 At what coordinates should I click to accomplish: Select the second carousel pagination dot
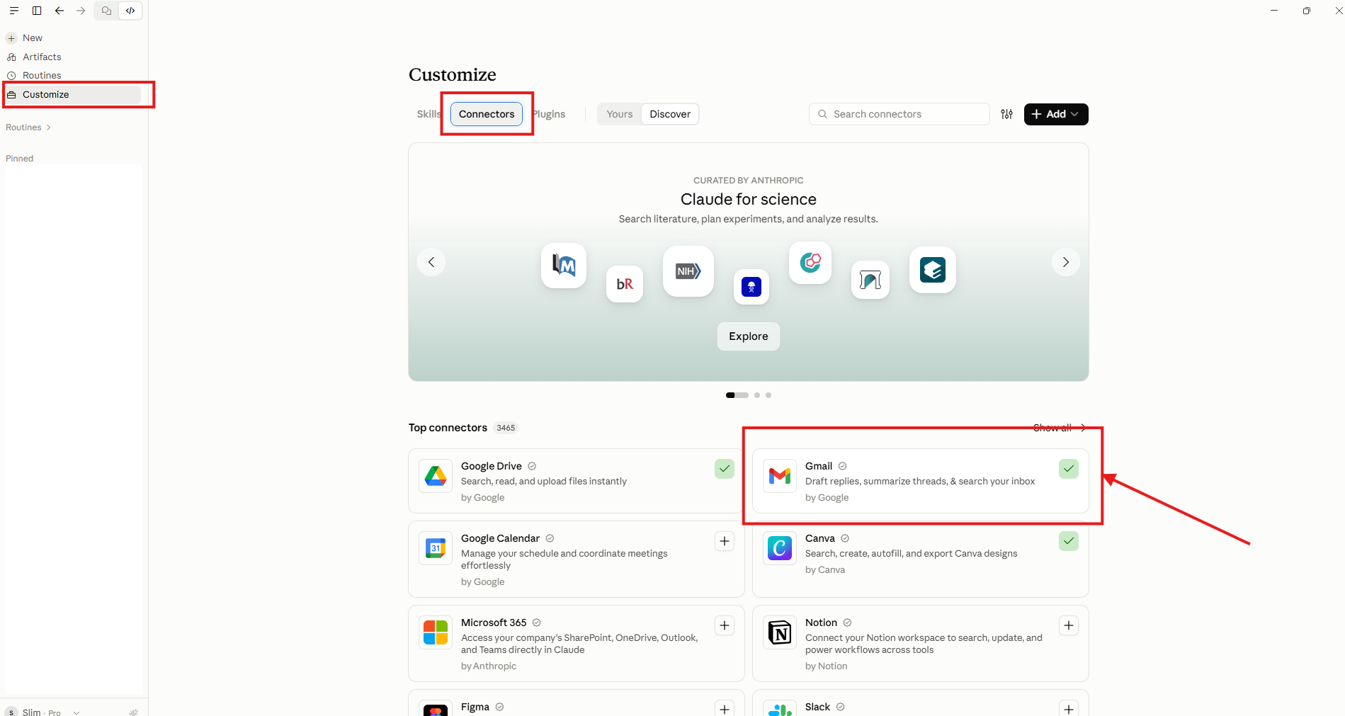coord(757,395)
